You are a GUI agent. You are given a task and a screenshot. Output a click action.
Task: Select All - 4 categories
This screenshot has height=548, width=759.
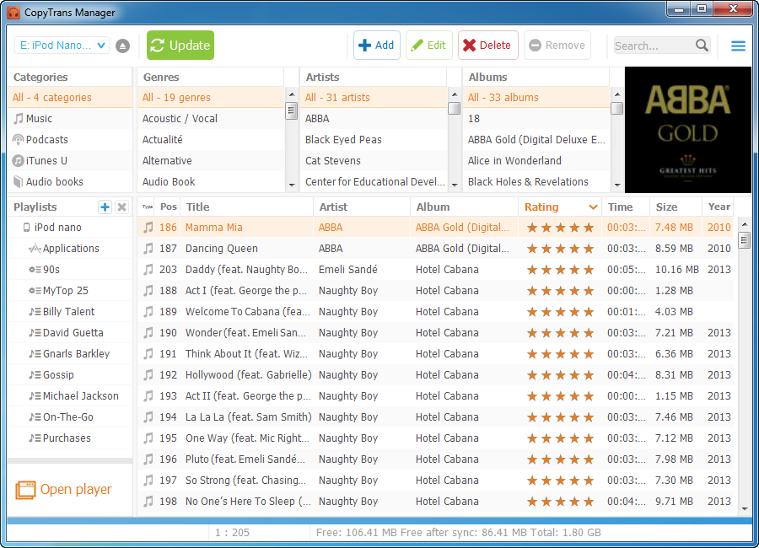tap(70, 98)
